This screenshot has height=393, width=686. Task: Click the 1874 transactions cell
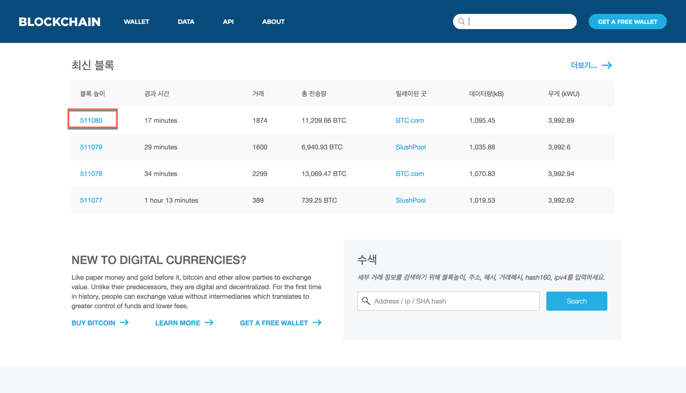pos(260,120)
